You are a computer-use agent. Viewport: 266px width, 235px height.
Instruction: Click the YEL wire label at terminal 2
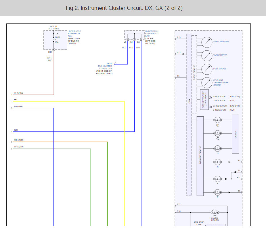point(16,100)
